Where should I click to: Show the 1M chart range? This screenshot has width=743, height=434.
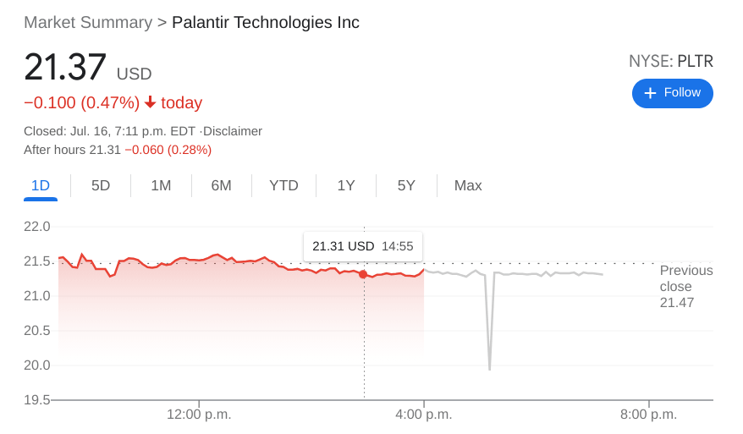point(161,185)
